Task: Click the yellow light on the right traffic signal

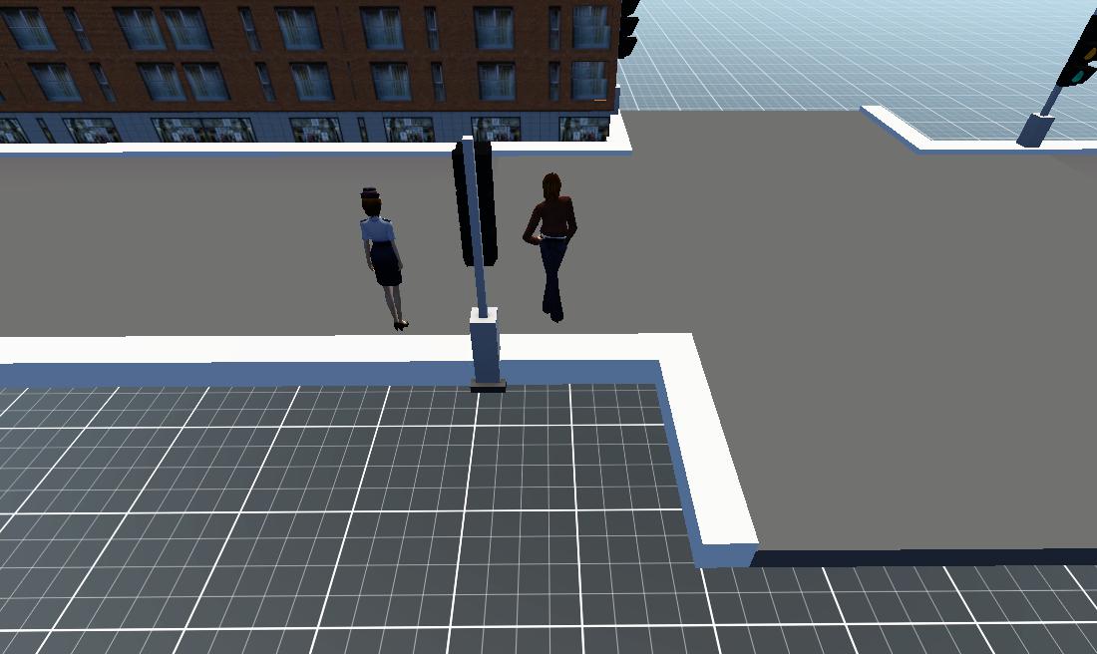Action: tap(1089, 53)
